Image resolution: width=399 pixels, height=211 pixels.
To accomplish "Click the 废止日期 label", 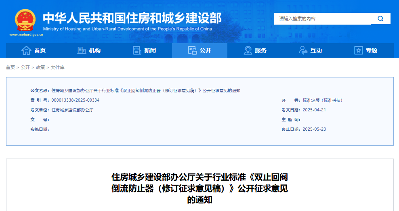I will click(x=291, y=129).
